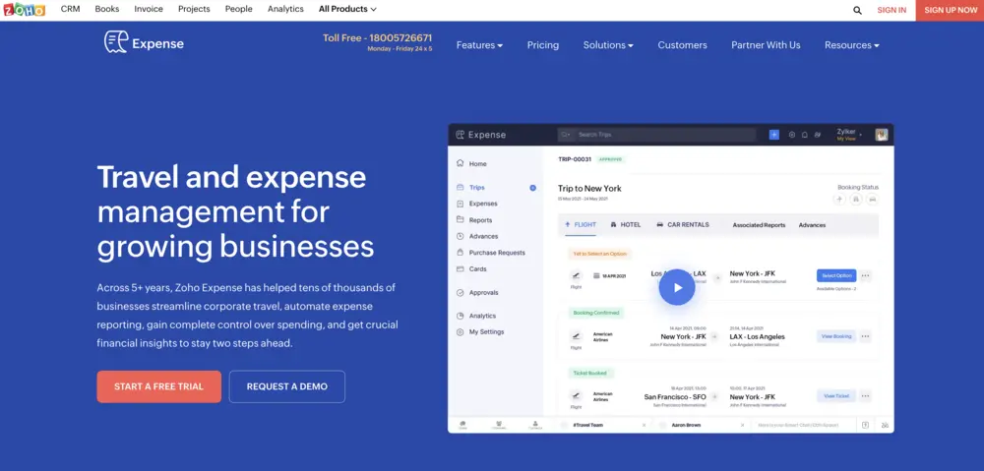
Task: Expand the Features menu
Action: point(479,45)
